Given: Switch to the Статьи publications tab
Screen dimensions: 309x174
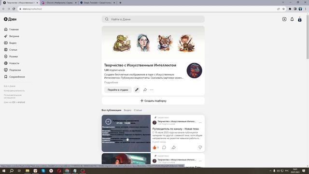Looking at the screenshot, I should (x=138, y=110).
